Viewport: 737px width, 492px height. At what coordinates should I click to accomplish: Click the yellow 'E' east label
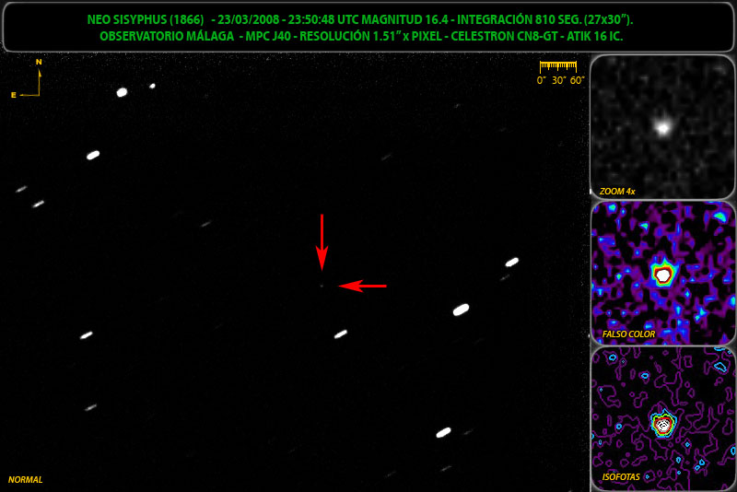[14, 95]
